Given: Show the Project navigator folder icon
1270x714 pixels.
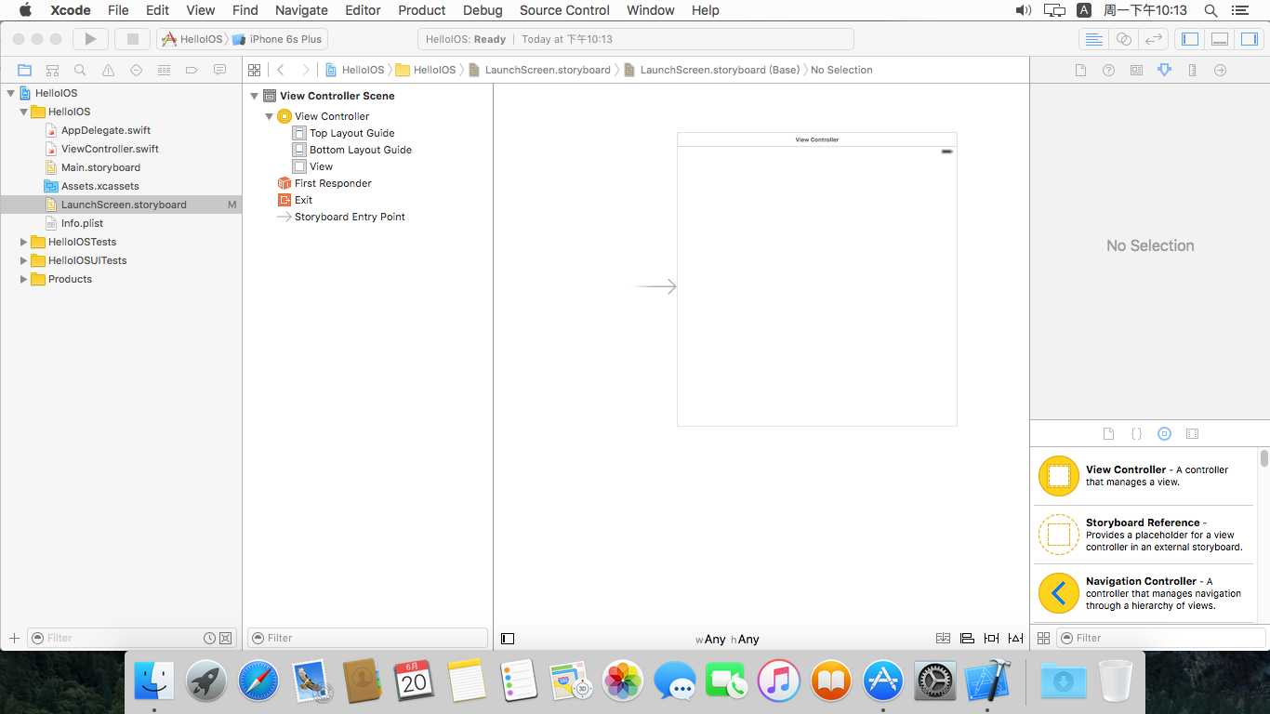Looking at the screenshot, I should pyautogui.click(x=24, y=70).
